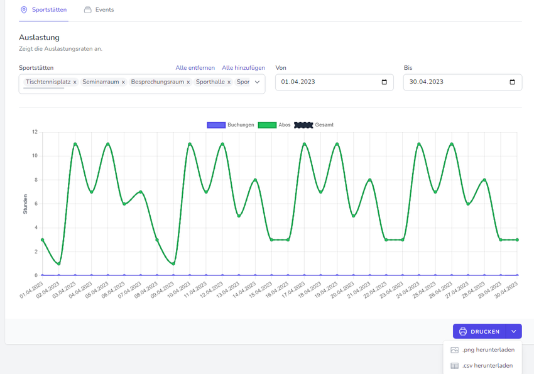Click the image icon beside .png herunterladen

(x=455, y=350)
